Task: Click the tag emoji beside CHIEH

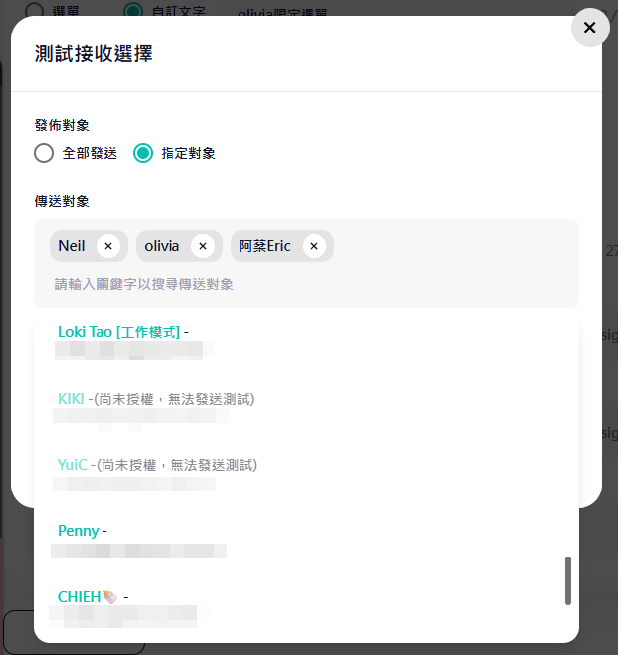Action: pyautogui.click(x=109, y=597)
